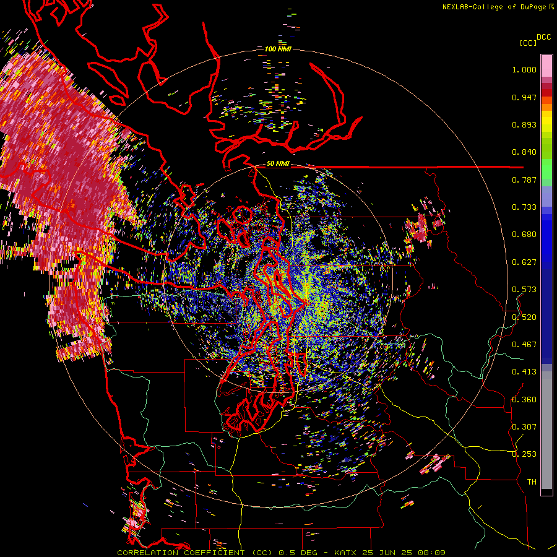This screenshot has height=557, width=557.
Task: Click the 0.893 scale value
Action: pos(524,124)
